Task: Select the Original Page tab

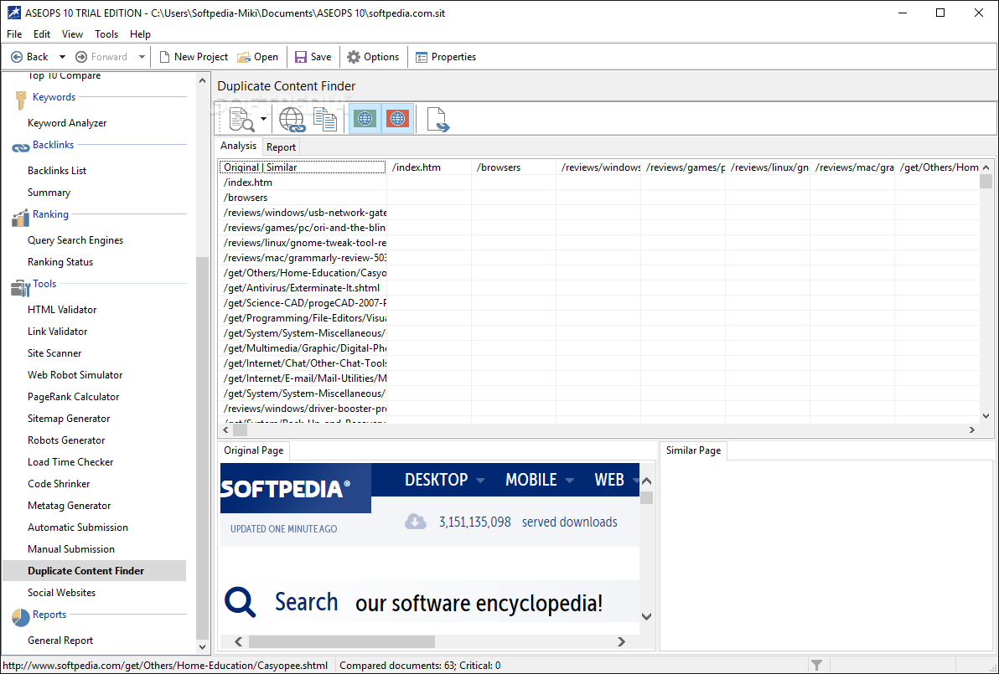Action: coord(254,450)
